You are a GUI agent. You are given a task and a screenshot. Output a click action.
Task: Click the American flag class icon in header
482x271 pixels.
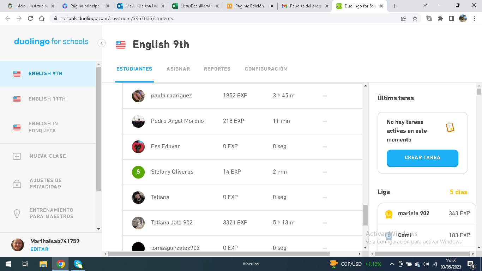(x=121, y=45)
